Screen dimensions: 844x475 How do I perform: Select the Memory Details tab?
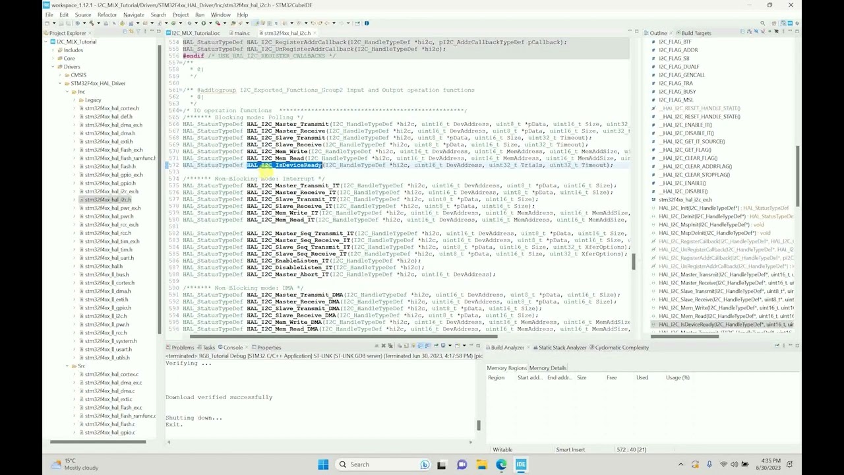(548, 368)
